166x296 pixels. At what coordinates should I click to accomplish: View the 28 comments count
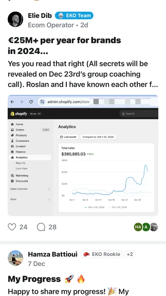(x=52, y=227)
